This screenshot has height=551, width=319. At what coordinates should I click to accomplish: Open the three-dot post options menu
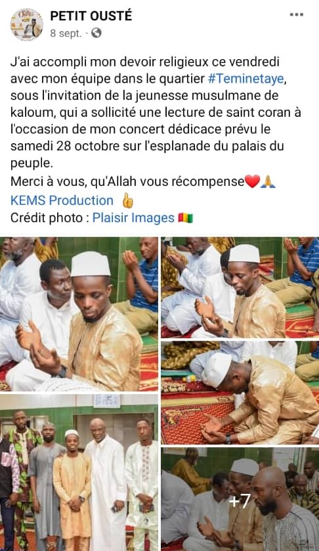296,14
